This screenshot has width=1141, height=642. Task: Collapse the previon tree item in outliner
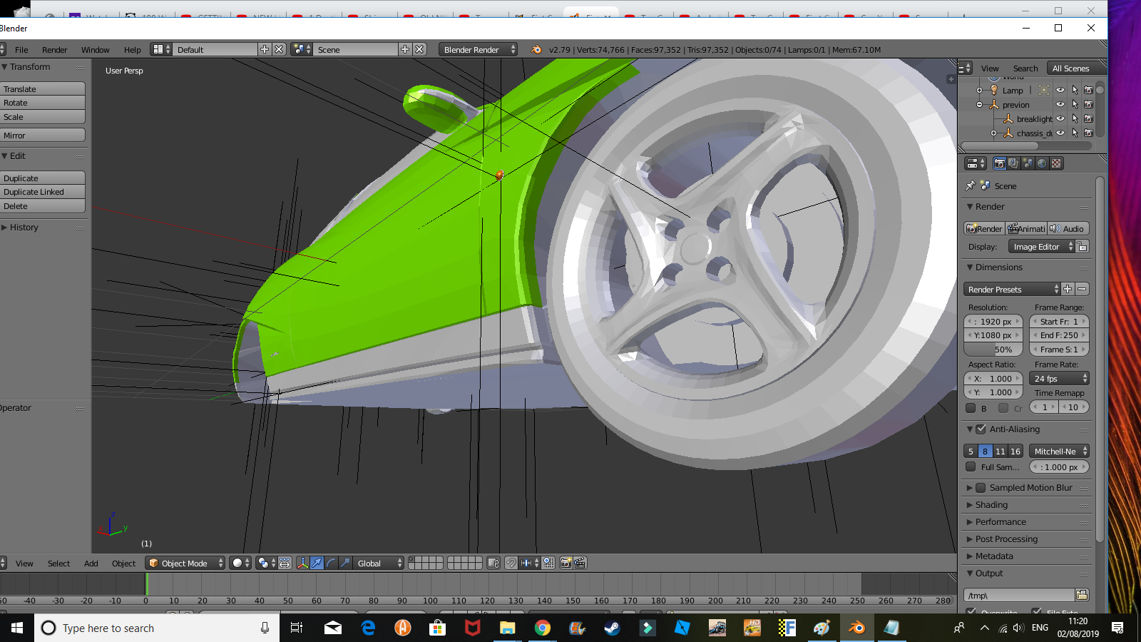pos(980,104)
